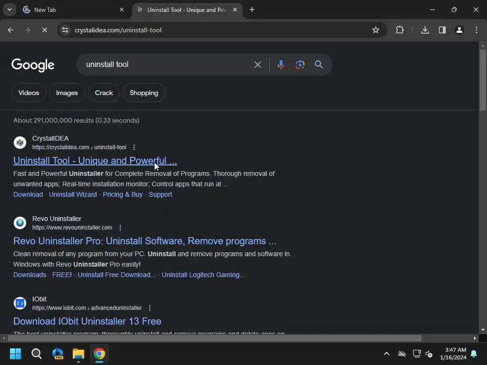
Task: View site information icon in address bar
Action: [65, 30]
